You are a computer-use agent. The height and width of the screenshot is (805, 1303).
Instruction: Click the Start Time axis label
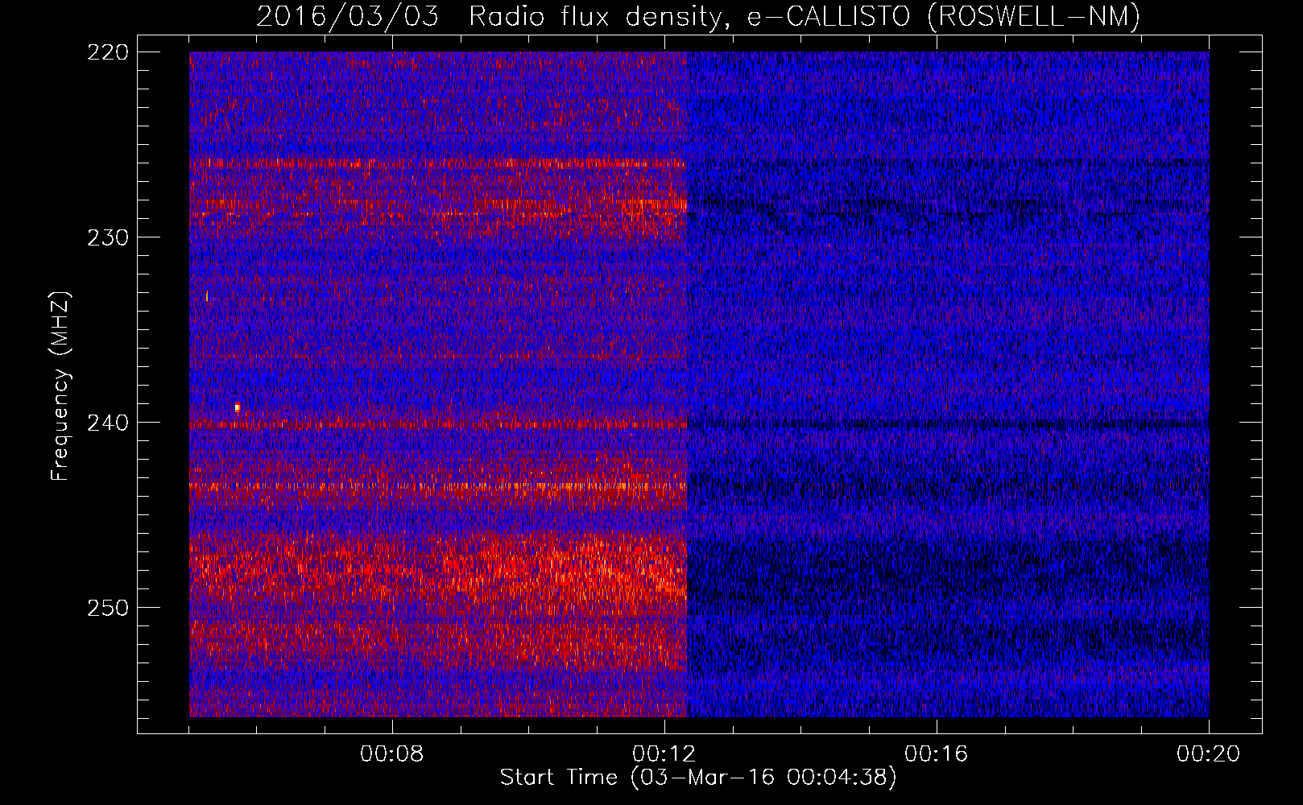(697, 778)
